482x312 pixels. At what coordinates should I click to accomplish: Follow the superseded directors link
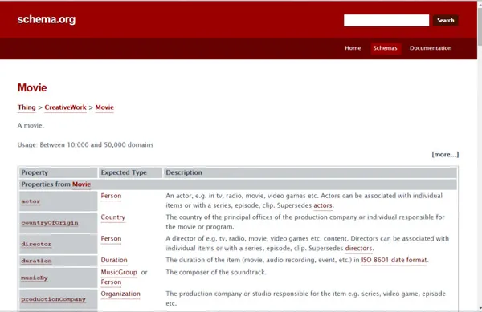359,248
